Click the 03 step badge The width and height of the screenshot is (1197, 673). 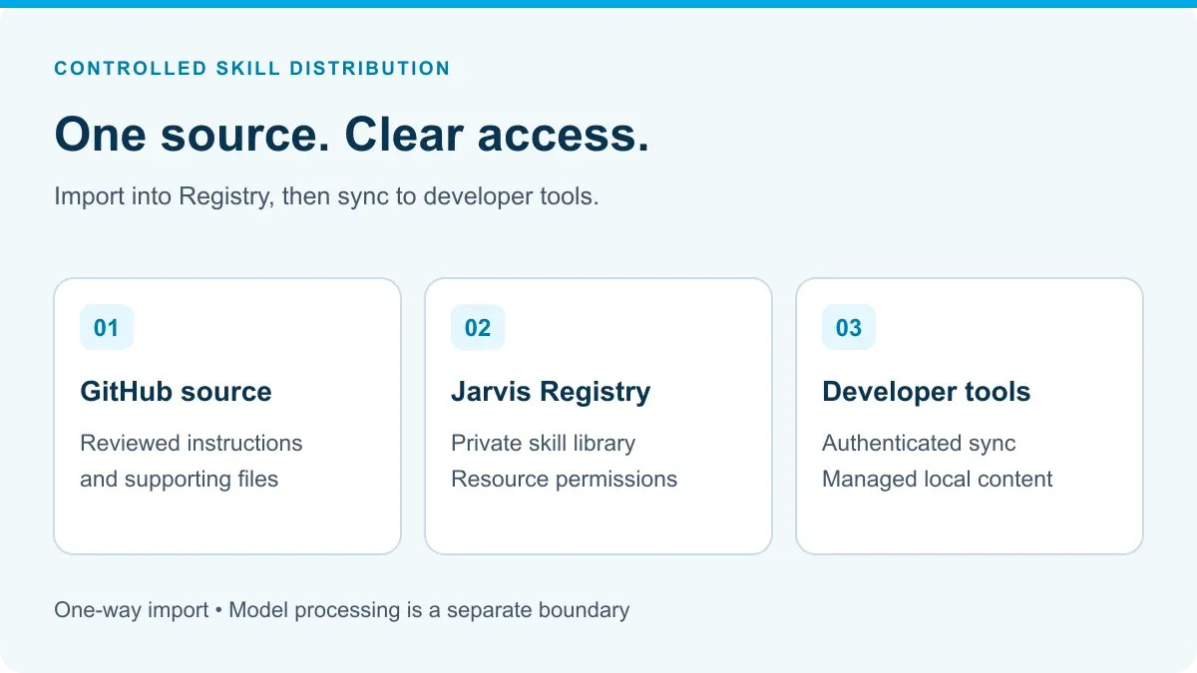coord(849,327)
